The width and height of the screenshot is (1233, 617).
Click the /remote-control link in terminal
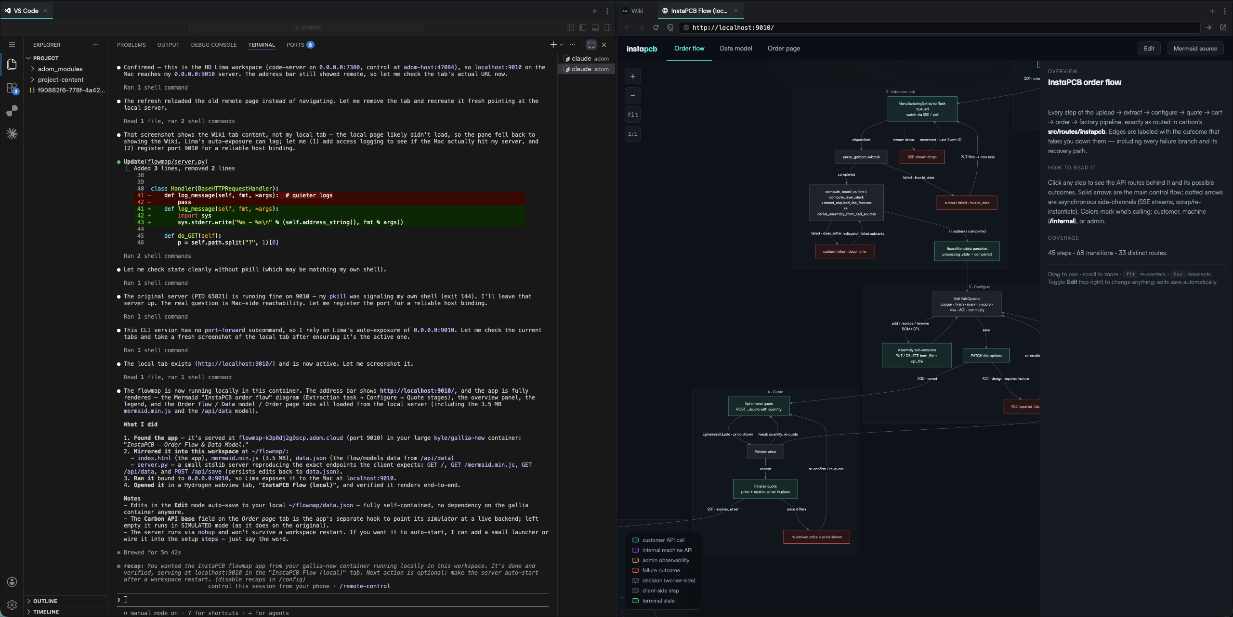pos(365,586)
